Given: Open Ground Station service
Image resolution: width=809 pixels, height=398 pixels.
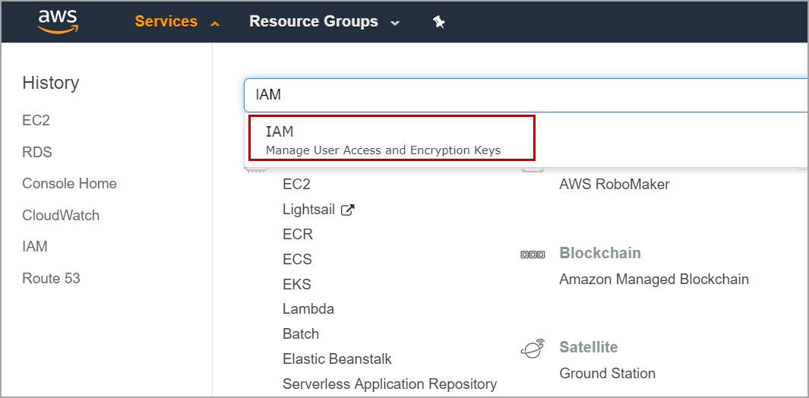Looking at the screenshot, I should point(607,374).
